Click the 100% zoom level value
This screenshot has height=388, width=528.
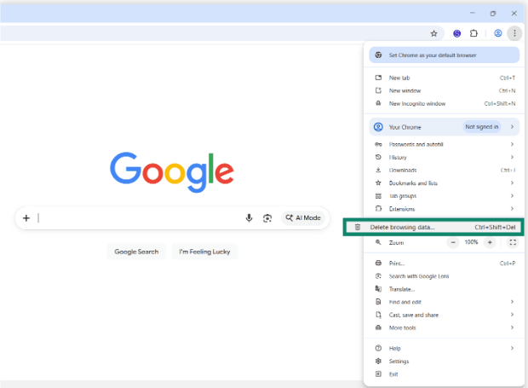click(471, 242)
